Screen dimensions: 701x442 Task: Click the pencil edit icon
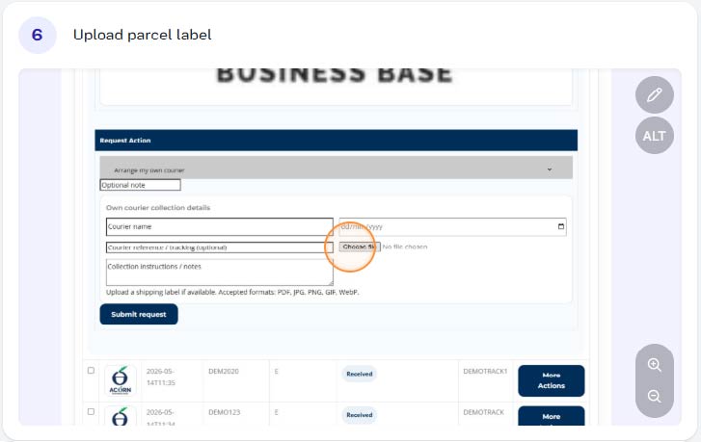(x=654, y=94)
